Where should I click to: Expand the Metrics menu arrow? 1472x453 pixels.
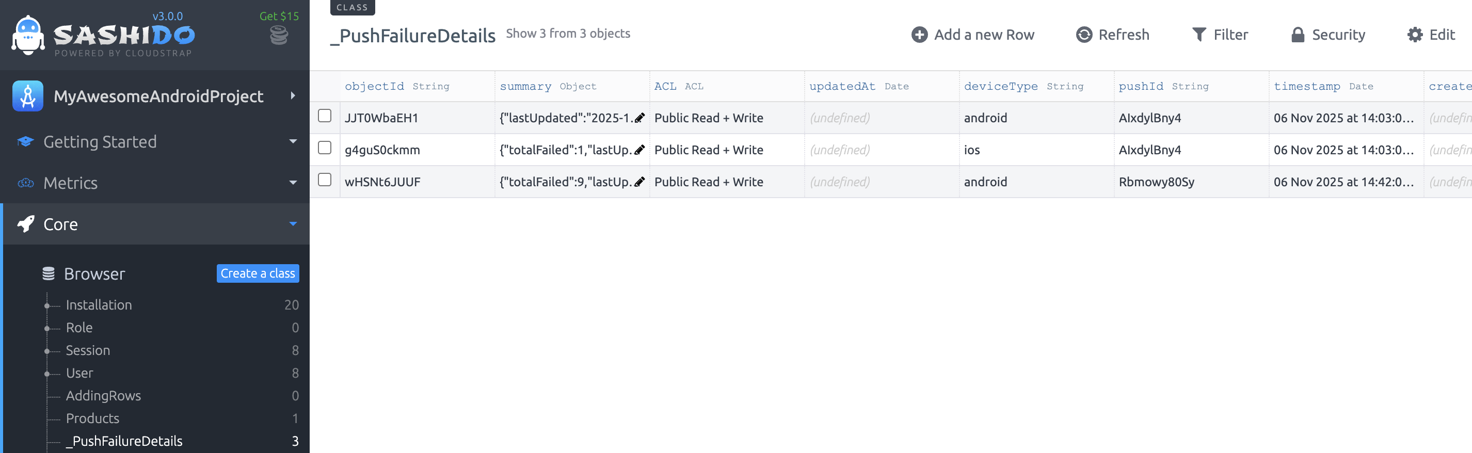pos(293,183)
